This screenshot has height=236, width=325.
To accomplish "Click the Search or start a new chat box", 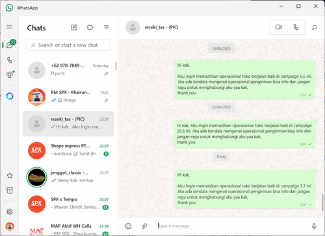I will (x=68, y=45).
